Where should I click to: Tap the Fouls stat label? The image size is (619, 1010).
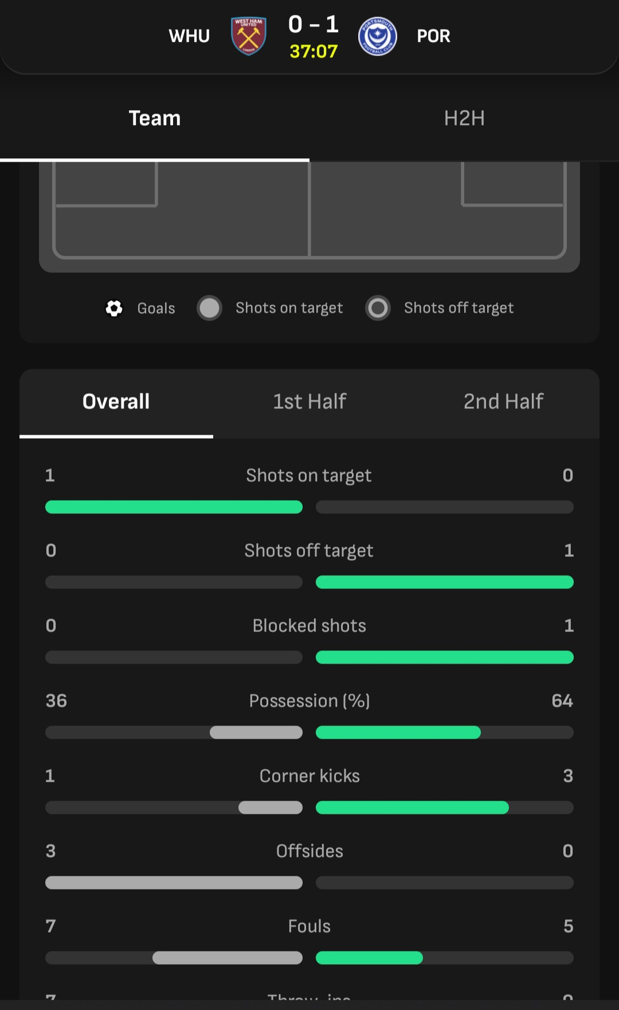(309, 926)
